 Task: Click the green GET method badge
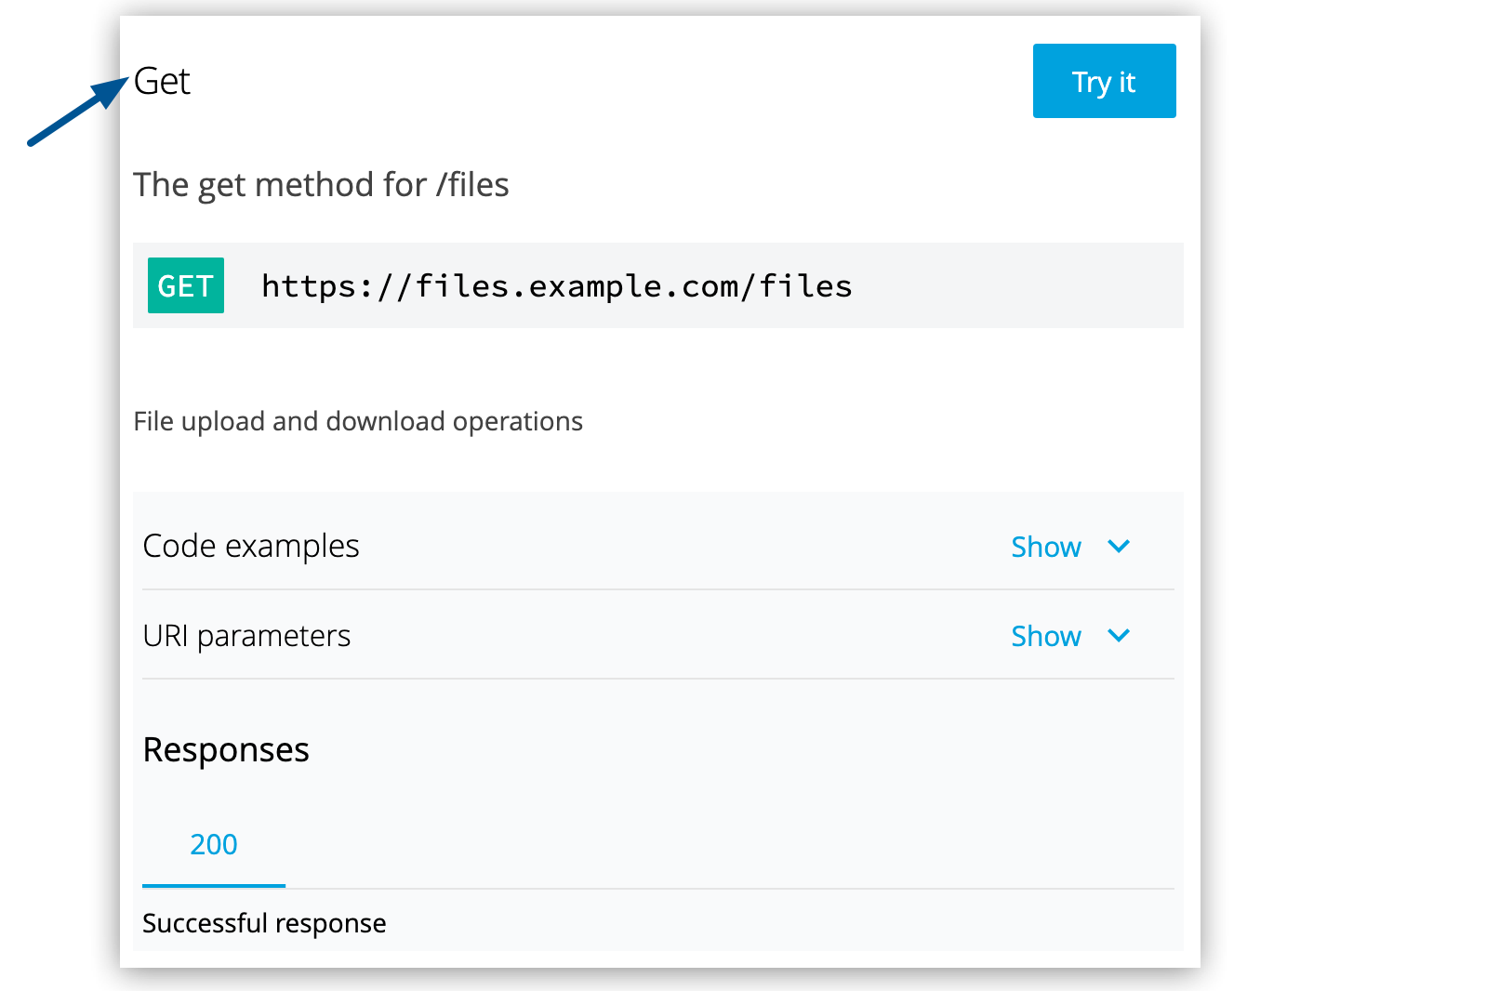point(186,285)
